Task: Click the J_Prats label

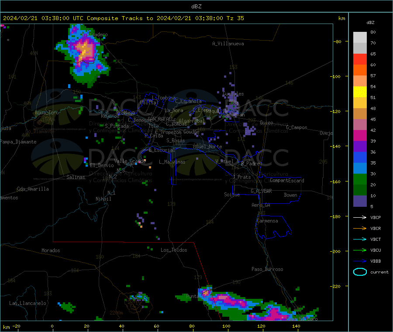Action: click(x=242, y=177)
